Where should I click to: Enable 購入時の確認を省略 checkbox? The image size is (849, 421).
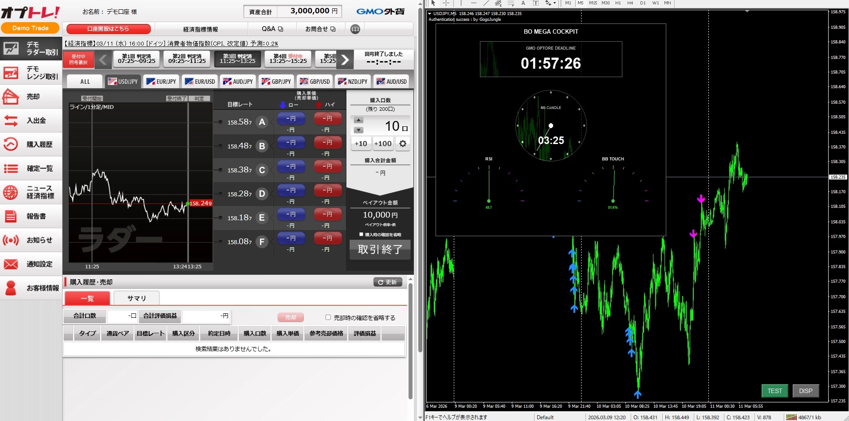coord(361,234)
